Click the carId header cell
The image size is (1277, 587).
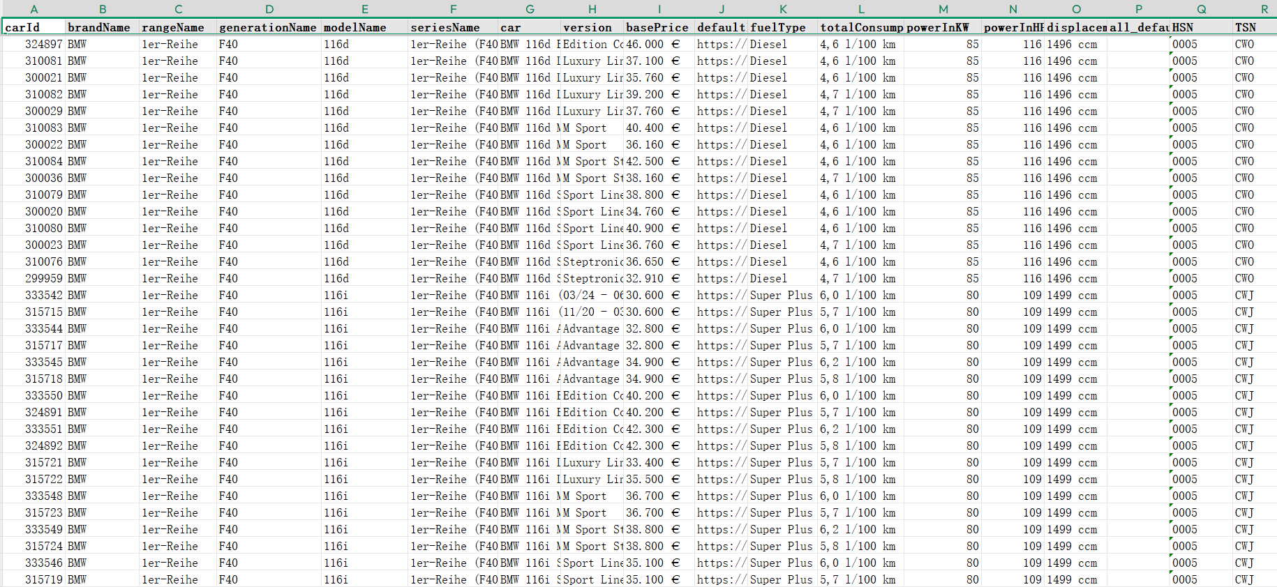(33, 27)
